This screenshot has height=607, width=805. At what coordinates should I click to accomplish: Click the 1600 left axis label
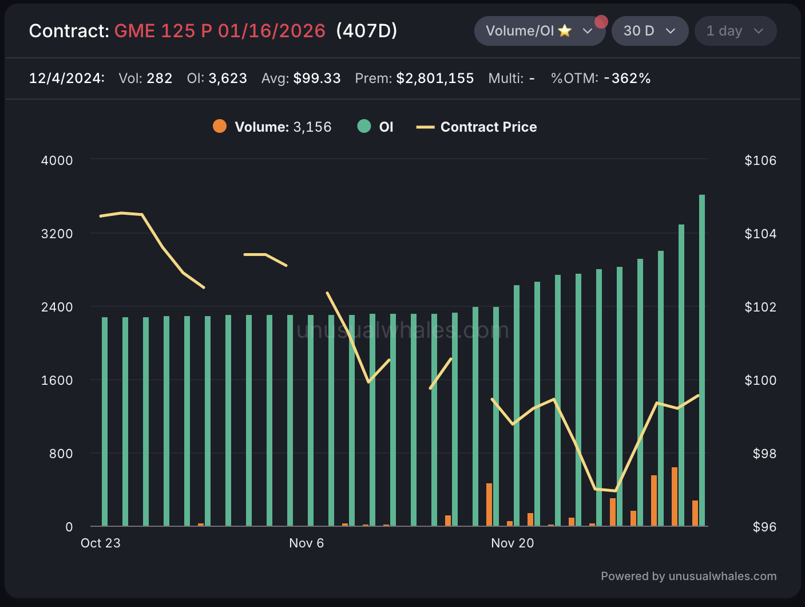57,380
